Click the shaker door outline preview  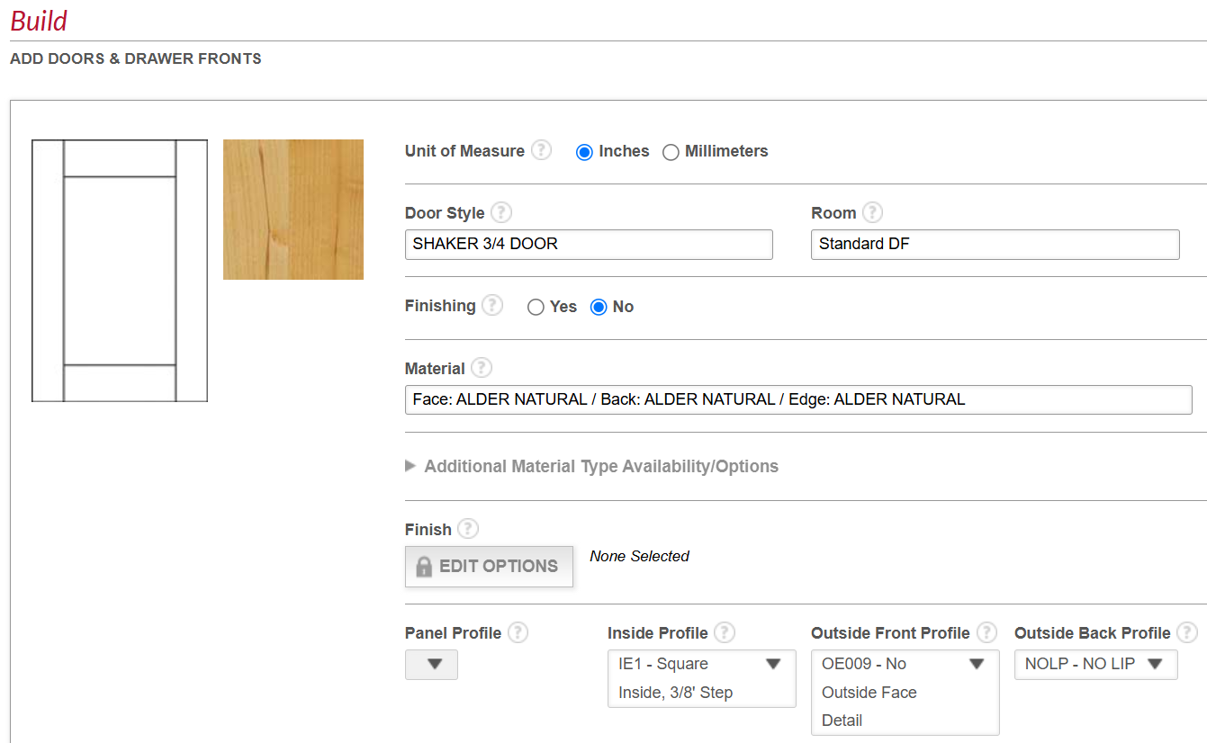120,271
